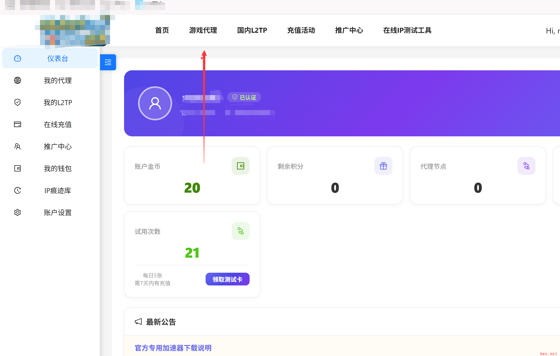The width and height of the screenshot is (560, 356).
Task: Click the dashboard gauge icon beside 仪表台
Action: (x=18, y=58)
